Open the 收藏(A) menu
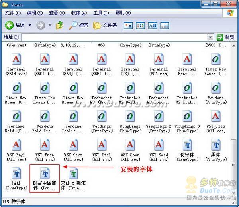 click(79, 13)
